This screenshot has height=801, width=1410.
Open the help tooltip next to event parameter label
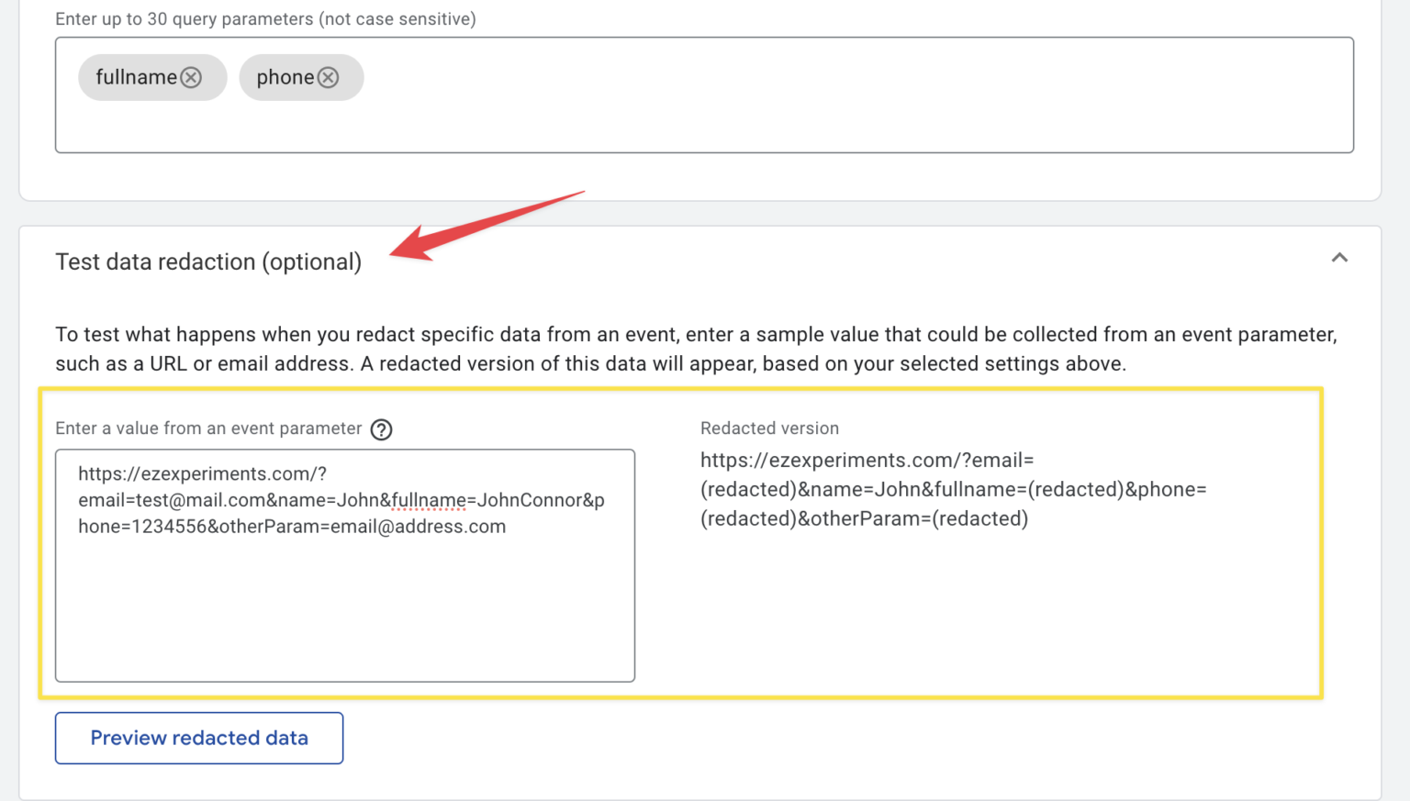[x=381, y=428]
